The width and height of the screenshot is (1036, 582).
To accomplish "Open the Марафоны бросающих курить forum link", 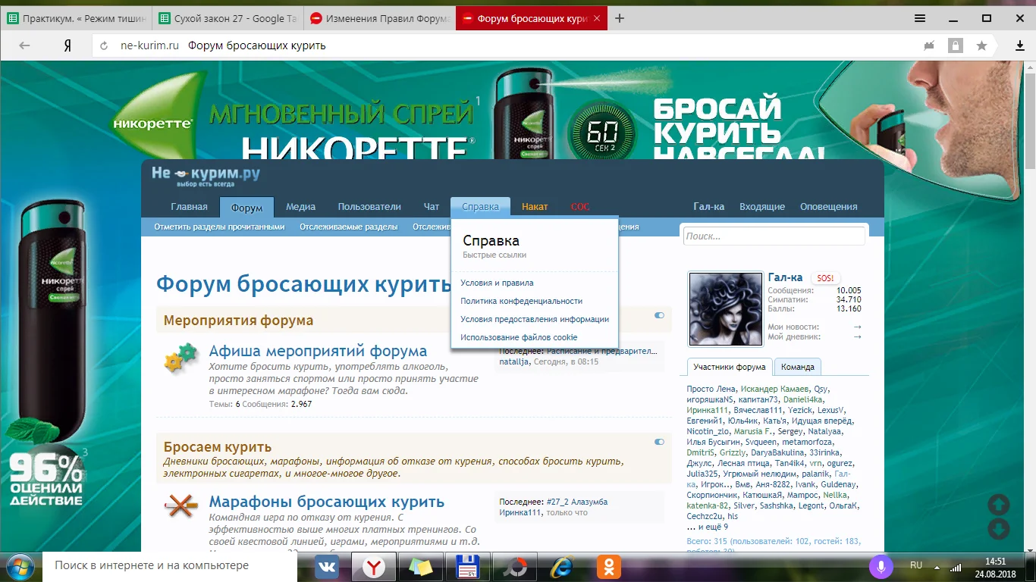I will tap(326, 502).
